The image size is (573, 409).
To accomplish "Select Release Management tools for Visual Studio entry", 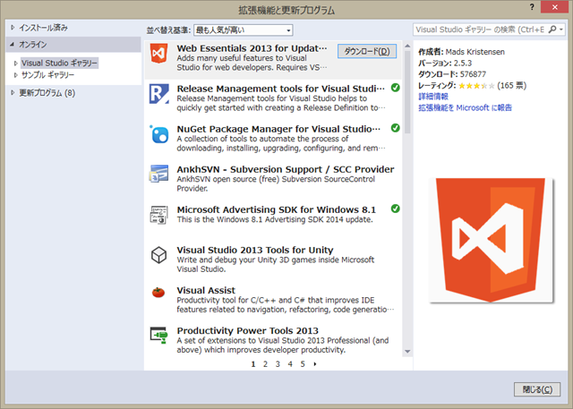I will (273, 98).
